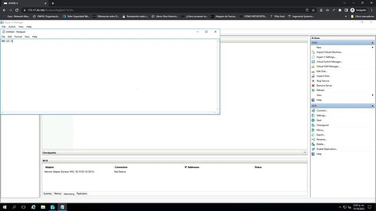Click the Import Virtual Machine icon
376x211 pixels.
(313, 52)
